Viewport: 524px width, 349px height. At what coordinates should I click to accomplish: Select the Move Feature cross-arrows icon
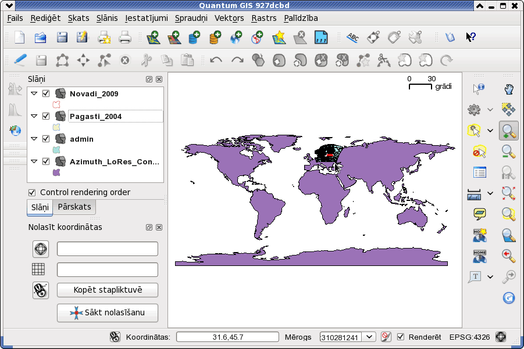click(x=83, y=60)
